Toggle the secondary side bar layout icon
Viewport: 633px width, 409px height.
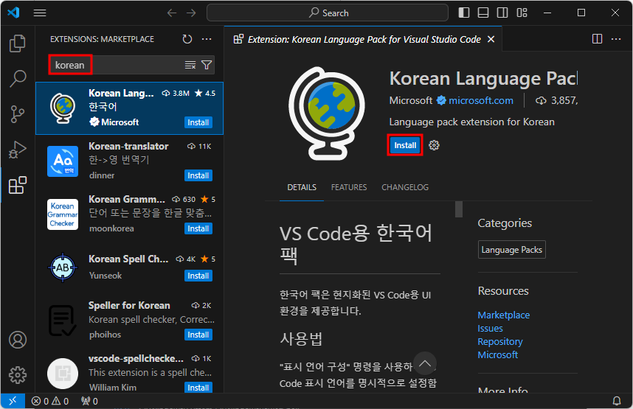point(502,13)
